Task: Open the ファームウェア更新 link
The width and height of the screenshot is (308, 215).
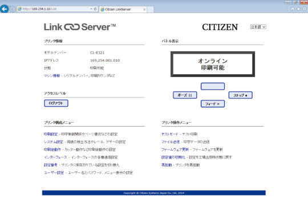Action: 175,149
